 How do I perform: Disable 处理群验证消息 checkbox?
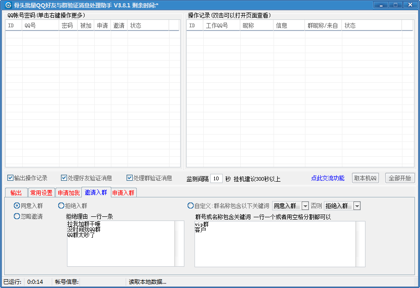(129, 178)
